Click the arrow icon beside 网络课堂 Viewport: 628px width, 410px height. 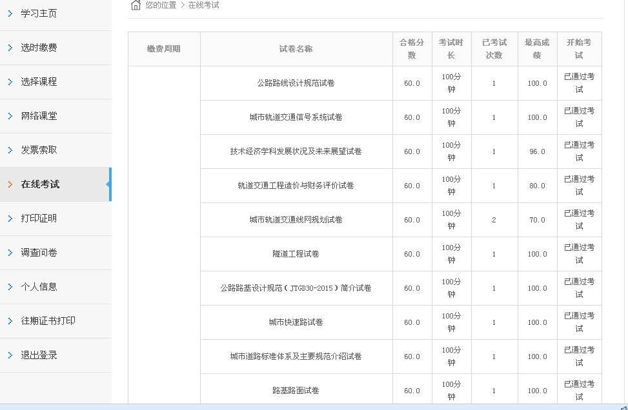tap(10, 116)
